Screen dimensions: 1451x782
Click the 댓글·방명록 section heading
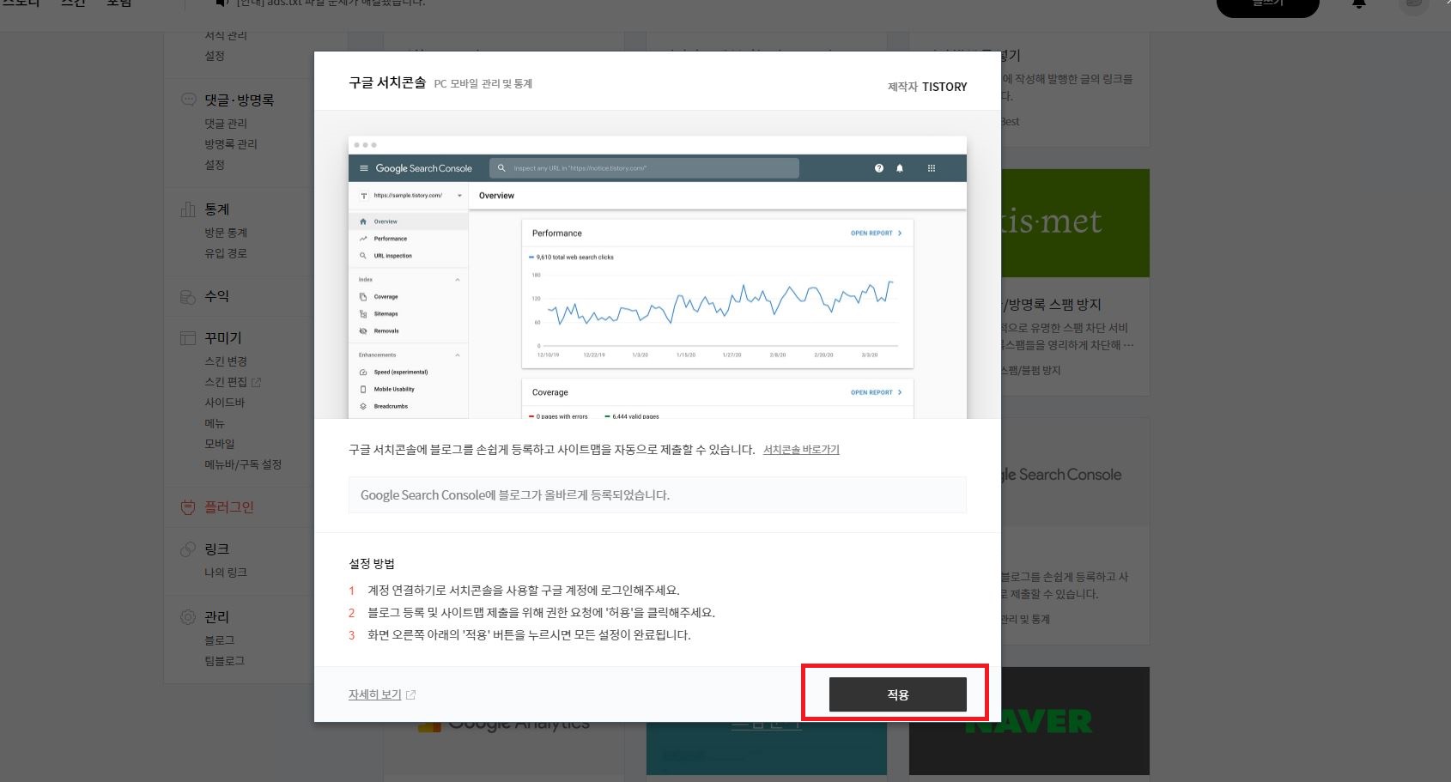click(x=240, y=100)
